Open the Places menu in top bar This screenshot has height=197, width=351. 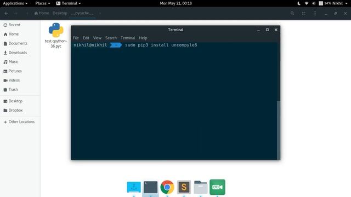point(43,3)
